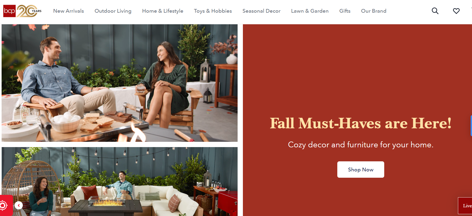Expand the Seasonal Decor menu

261,11
